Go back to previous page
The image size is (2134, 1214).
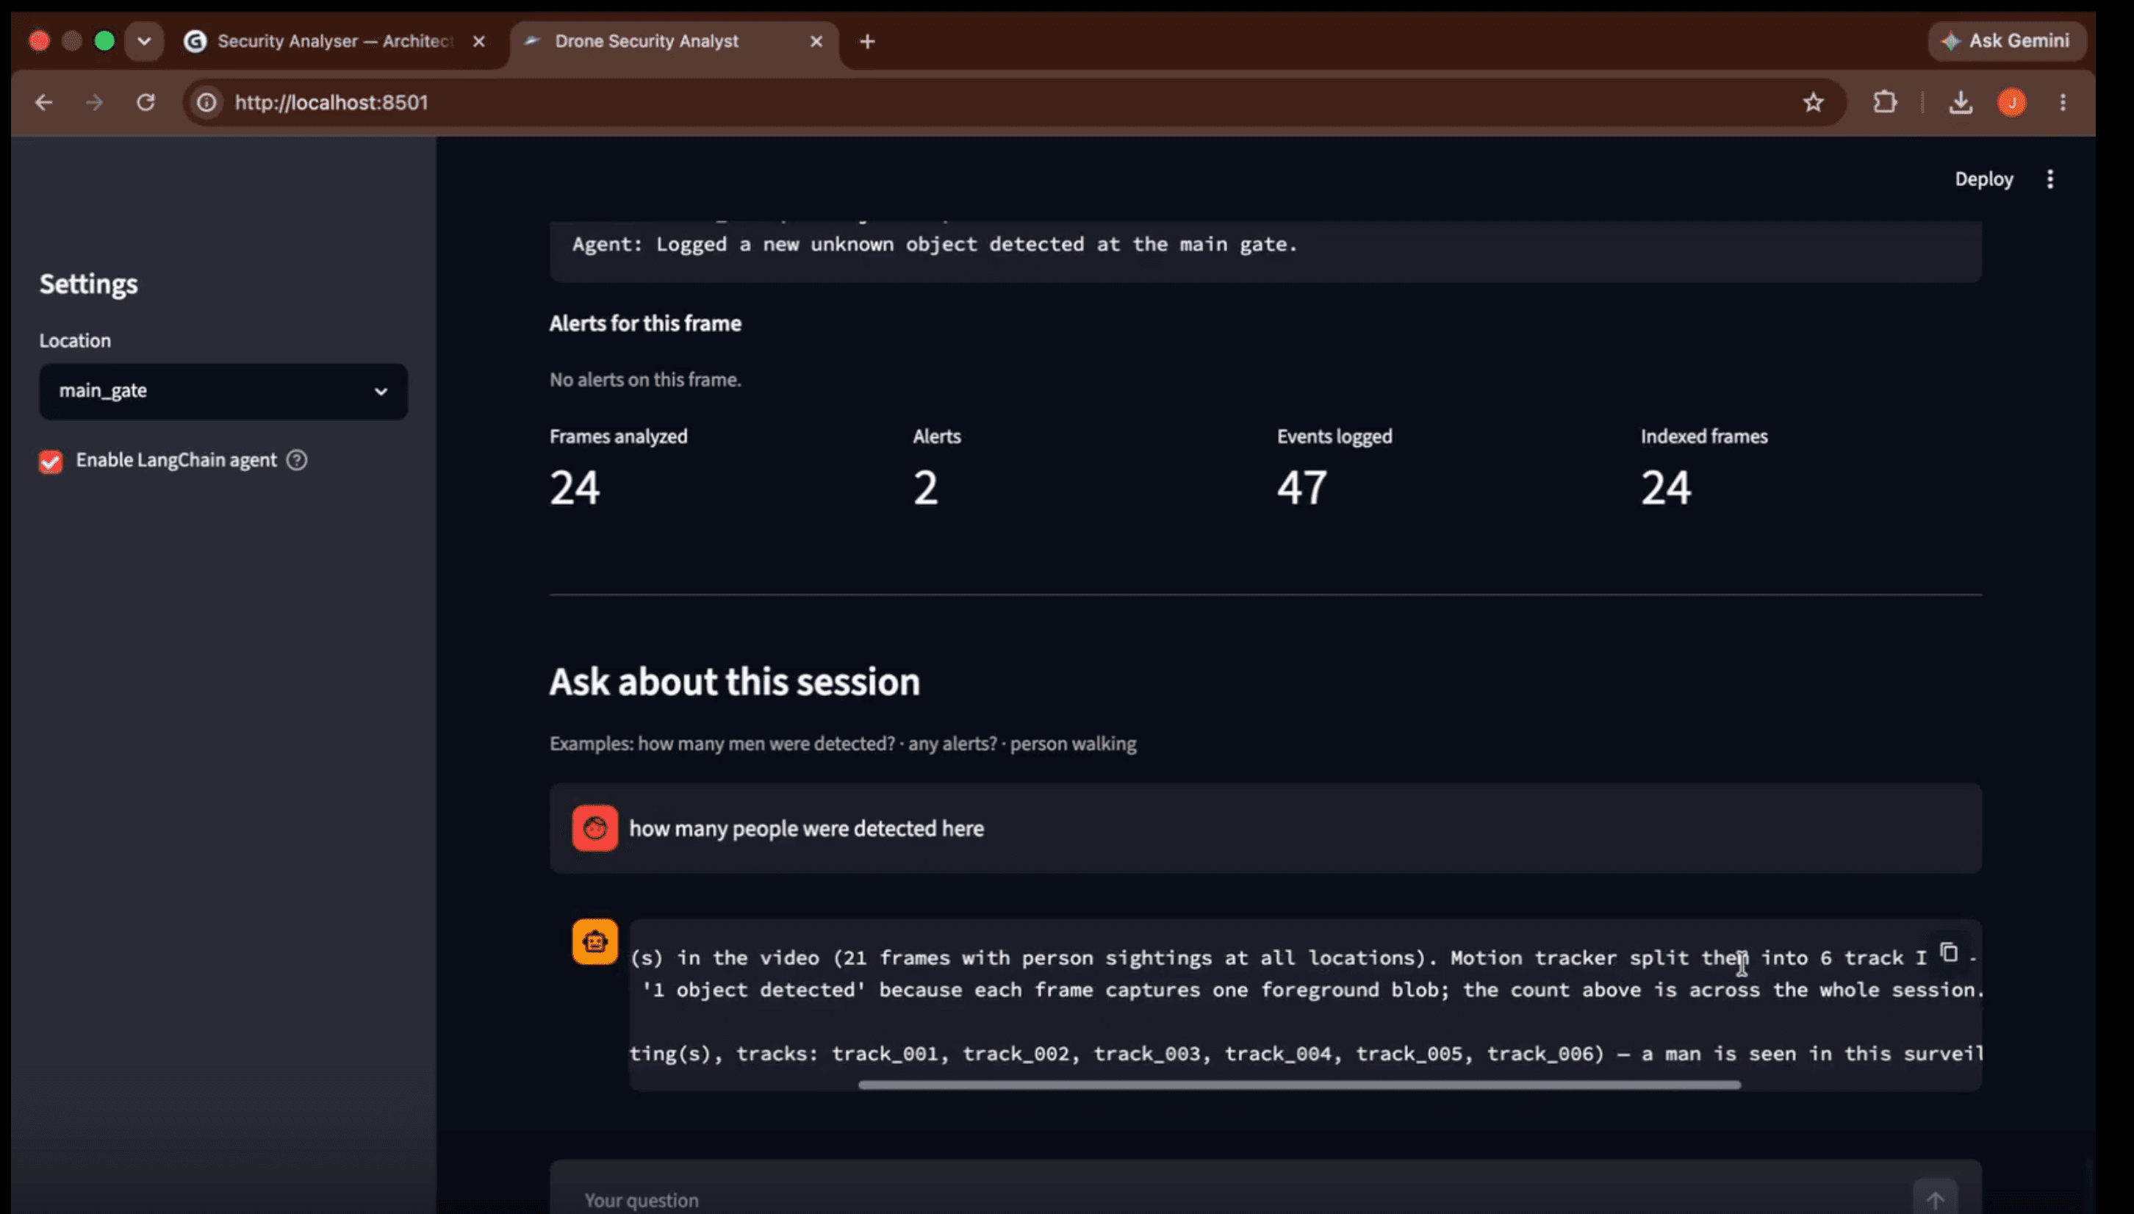(43, 103)
